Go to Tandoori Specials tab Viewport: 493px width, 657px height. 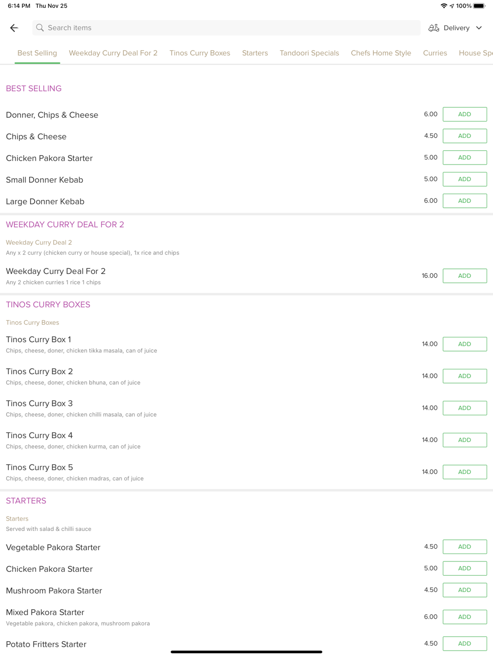pos(309,53)
